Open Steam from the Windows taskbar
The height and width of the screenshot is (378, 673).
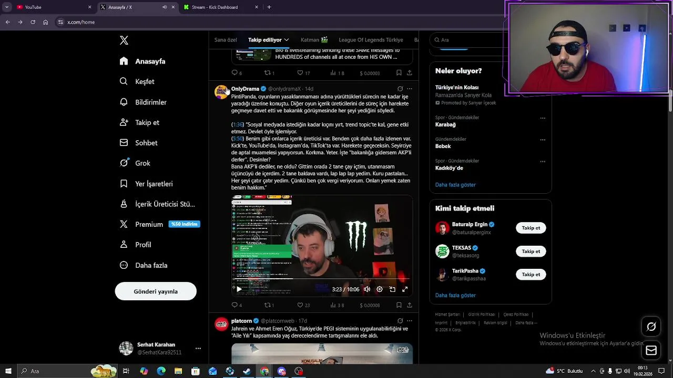coord(247,371)
